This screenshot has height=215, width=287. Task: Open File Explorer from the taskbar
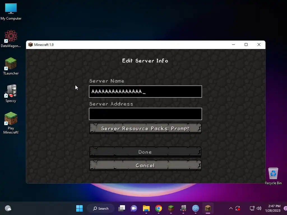[146, 208]
